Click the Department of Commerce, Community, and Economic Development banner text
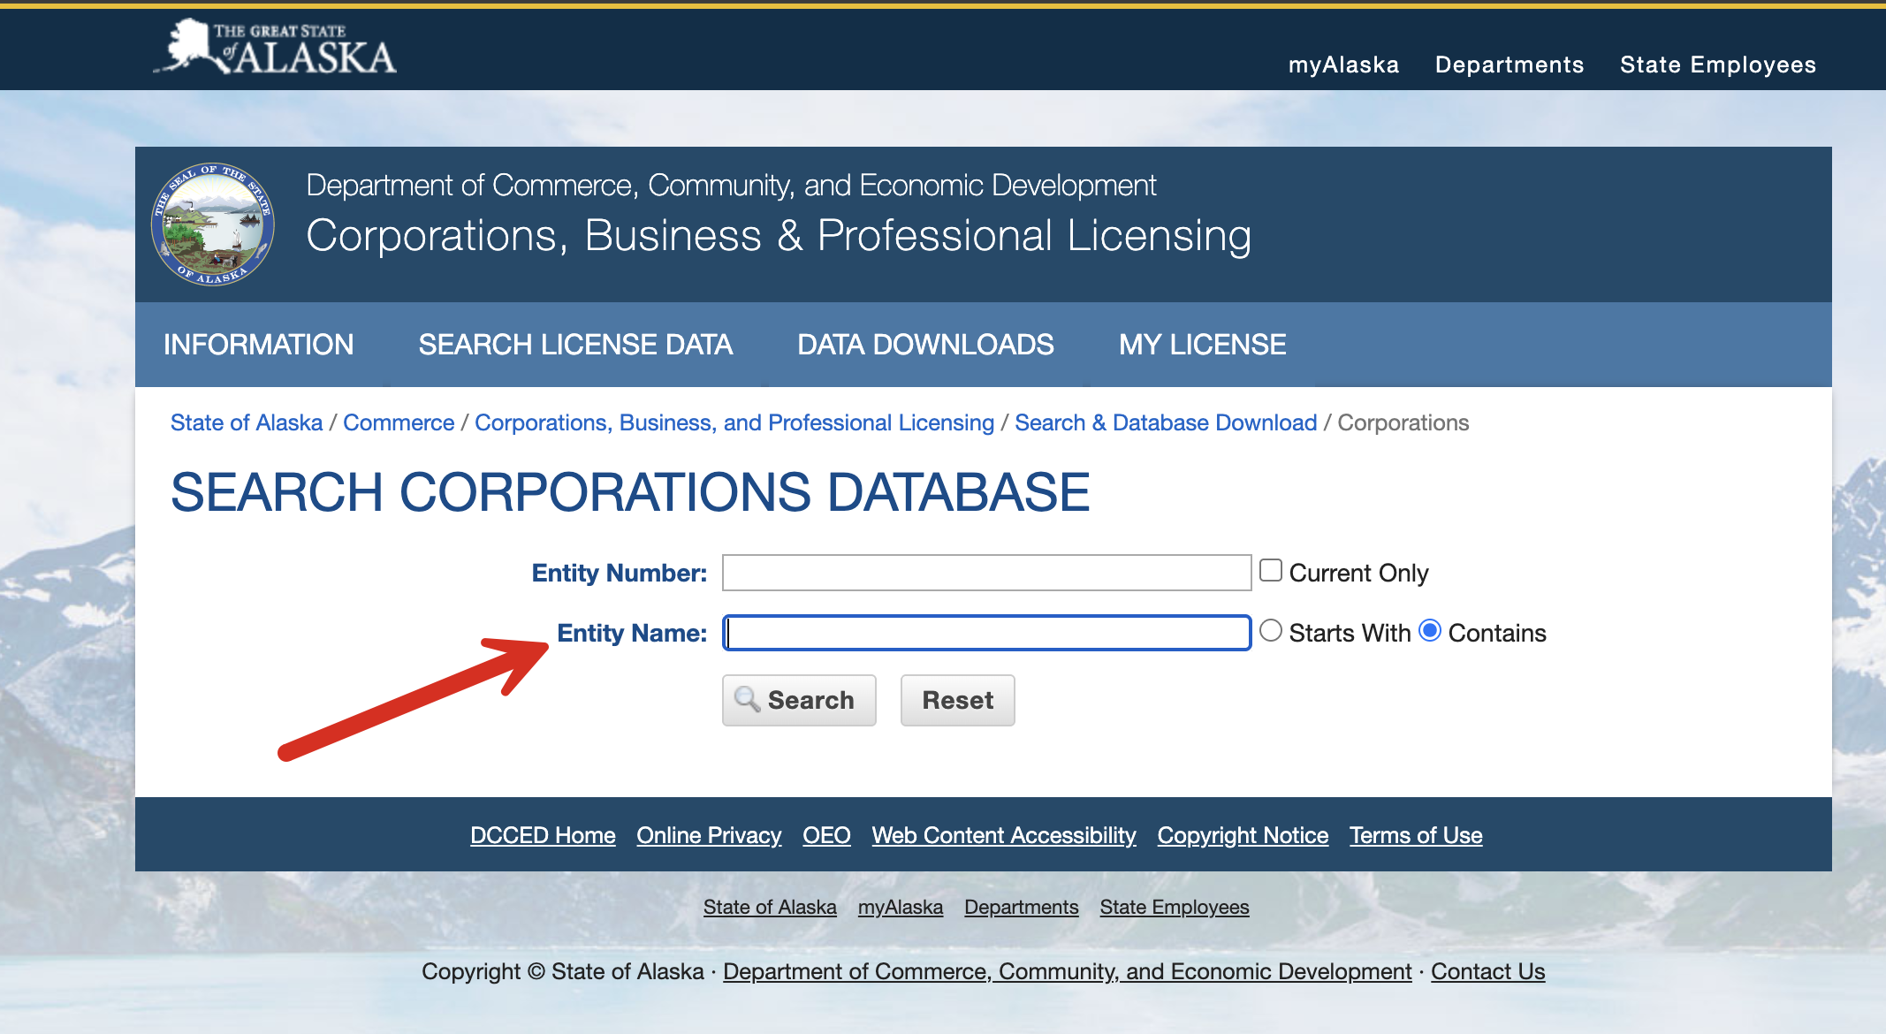This screenshot has width=1886, height=1034. [x=731, y=186]
